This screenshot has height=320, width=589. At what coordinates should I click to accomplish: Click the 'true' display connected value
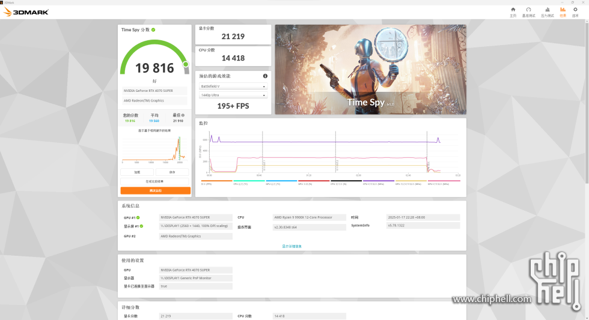(x=196, y=286)
